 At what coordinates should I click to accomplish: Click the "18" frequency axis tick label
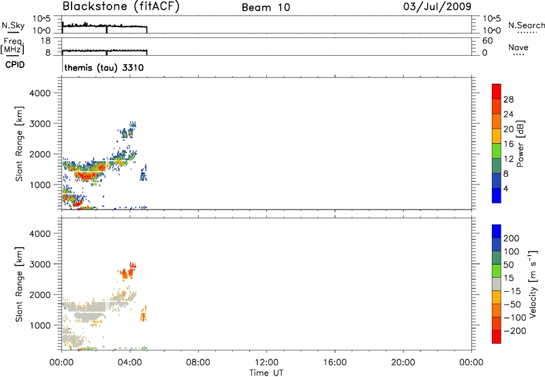(46, 41)
